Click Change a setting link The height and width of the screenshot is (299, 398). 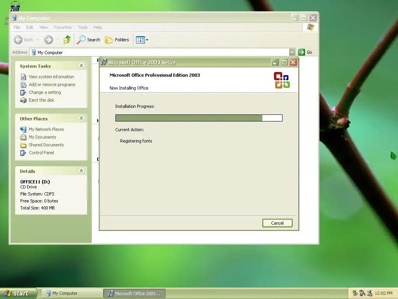coord(45,92)
